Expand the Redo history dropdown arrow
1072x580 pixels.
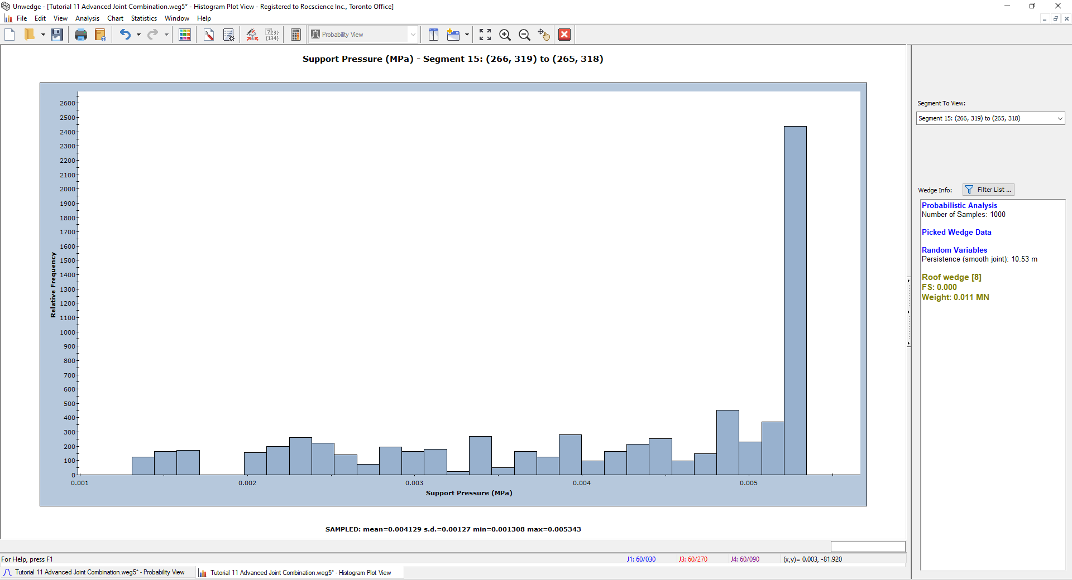click(166, 35)
